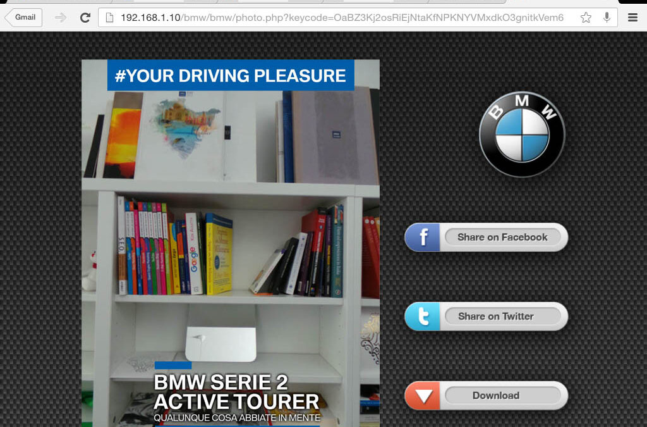Viewport: 647px width, 427px height.
Task: Reload the page
Action: pos(85,17)
